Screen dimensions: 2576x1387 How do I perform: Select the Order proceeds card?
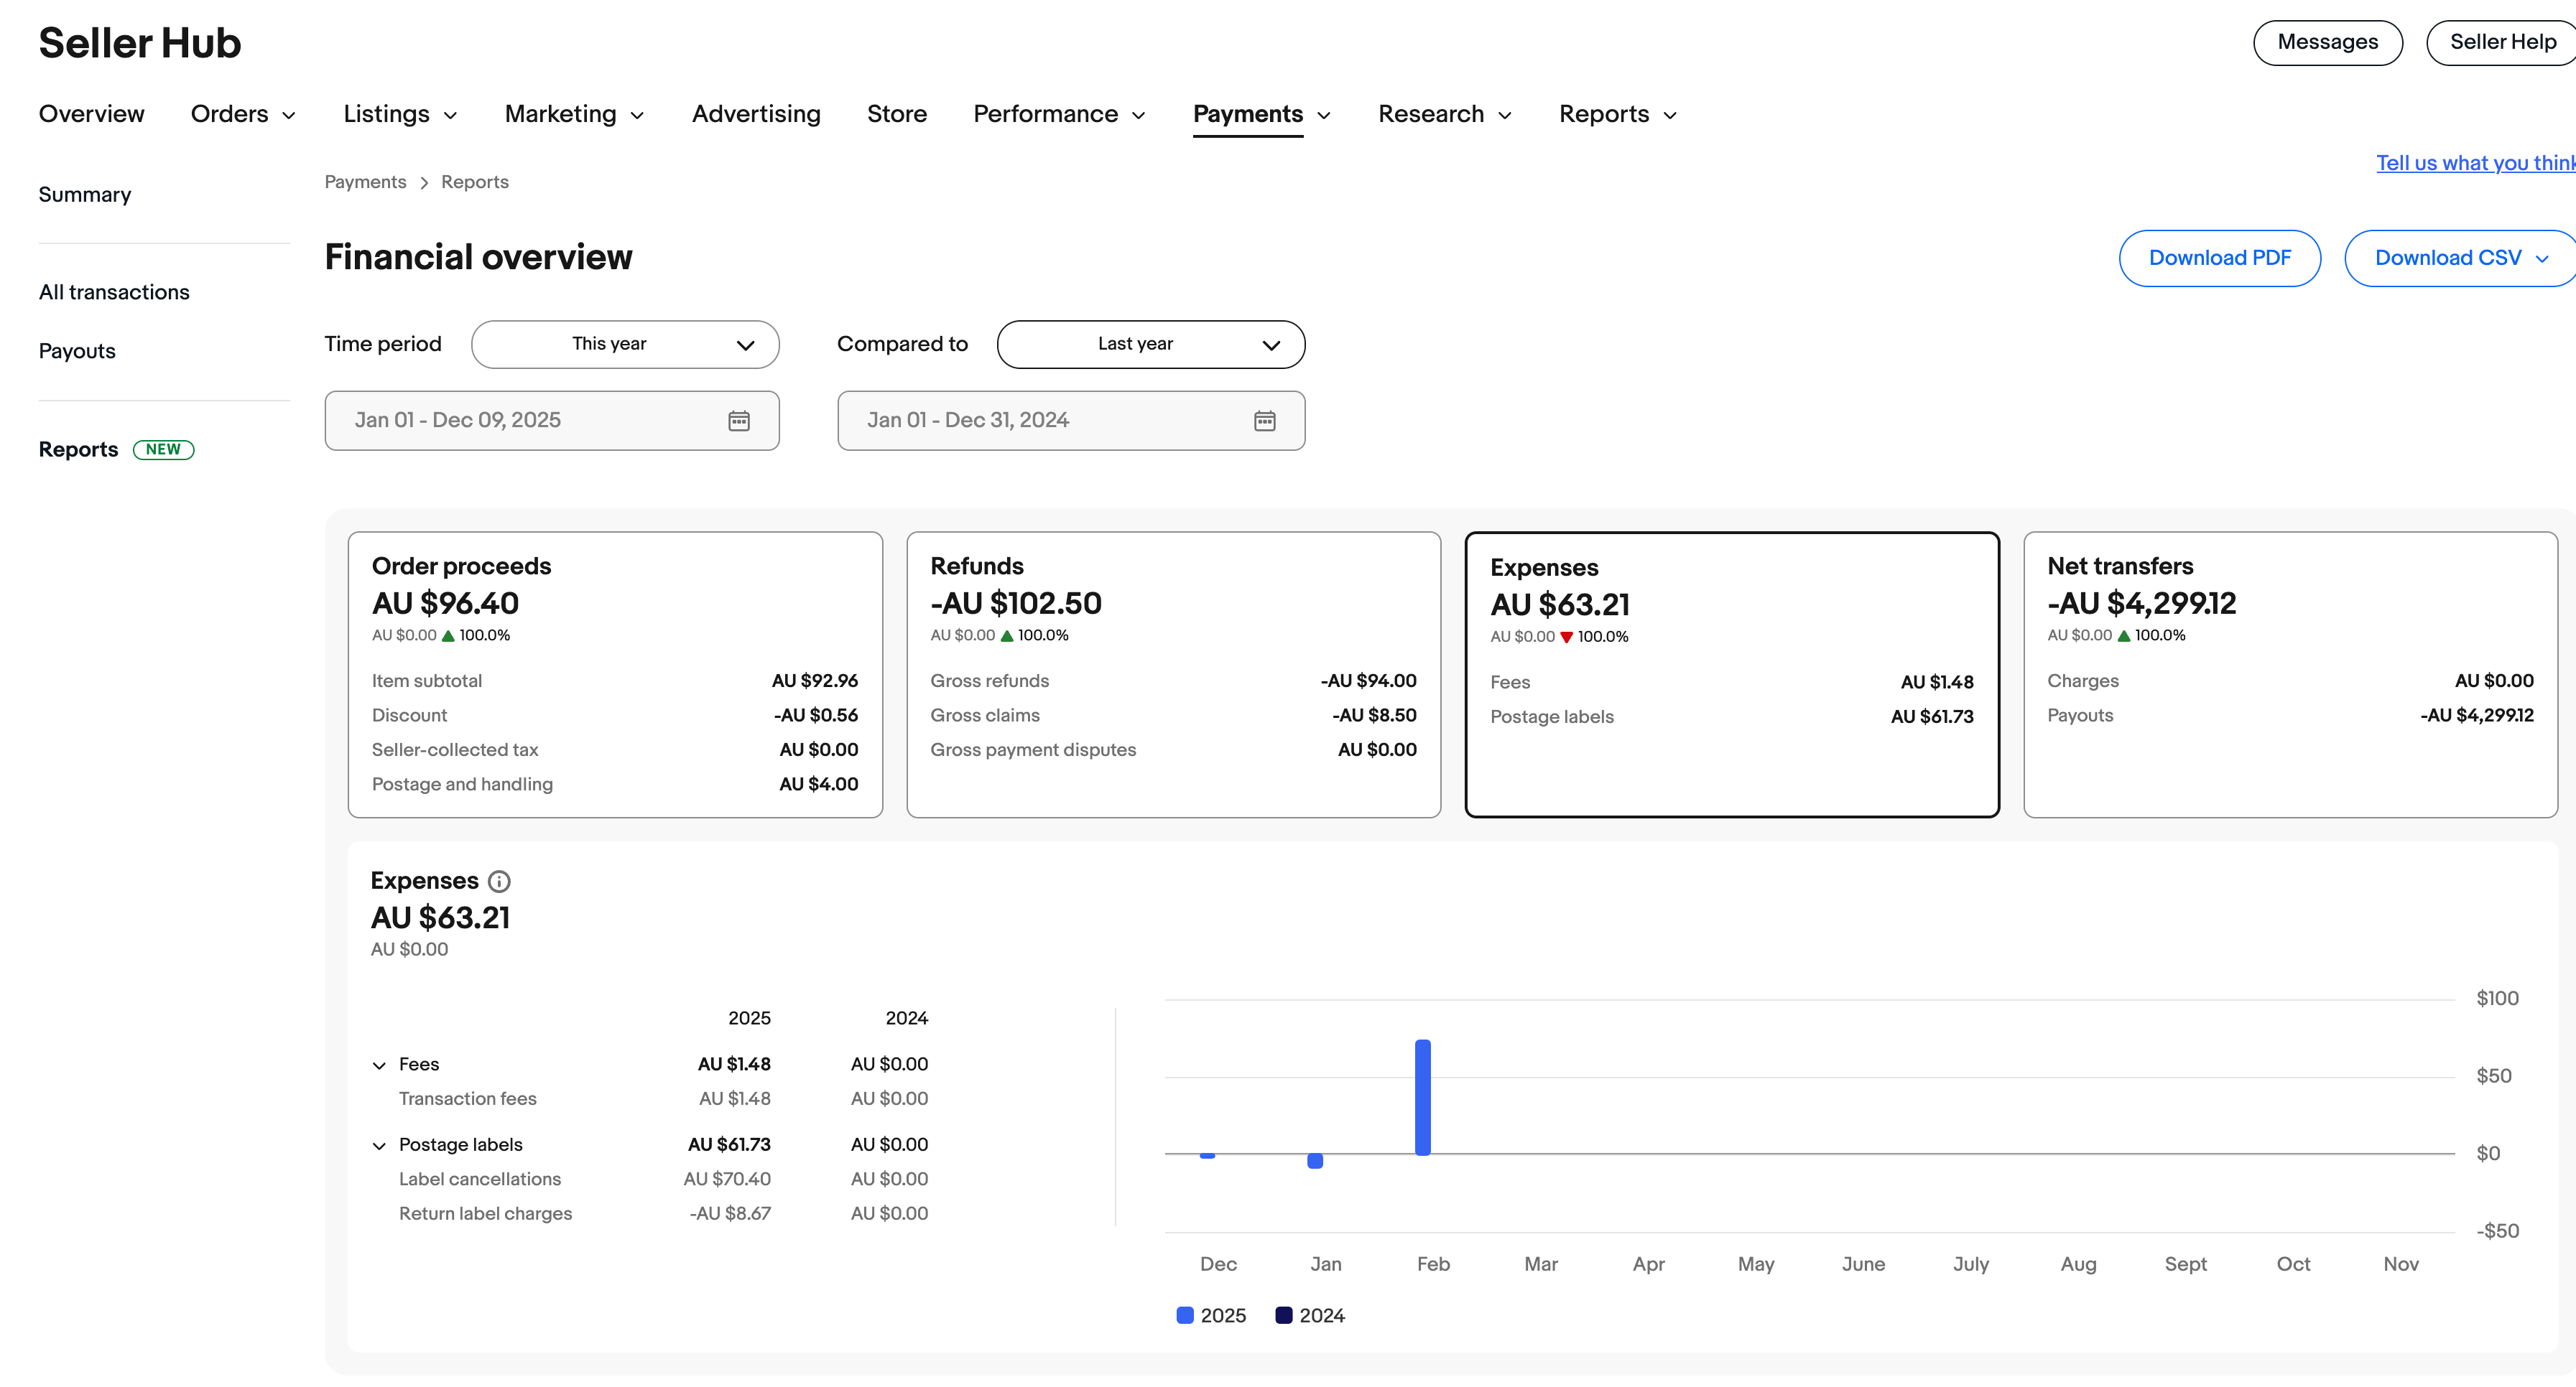(x=614, y=673)
